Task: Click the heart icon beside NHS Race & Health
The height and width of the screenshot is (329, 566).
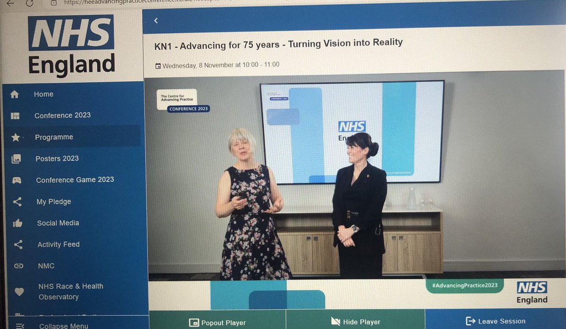Action: (x=19, y=292)
